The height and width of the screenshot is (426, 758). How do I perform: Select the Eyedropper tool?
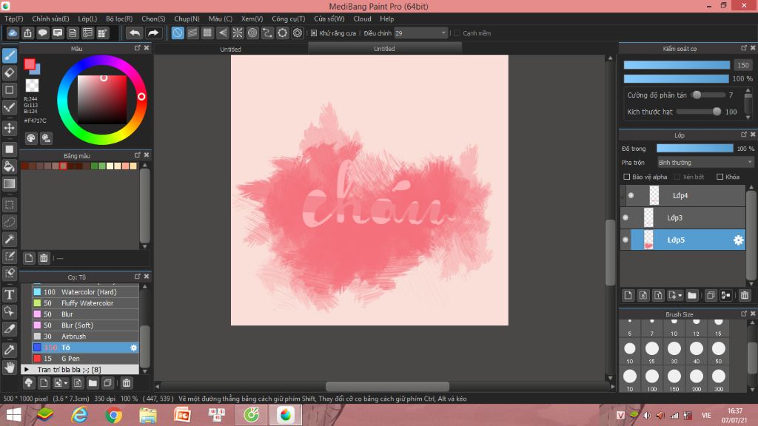pos(10,350)
